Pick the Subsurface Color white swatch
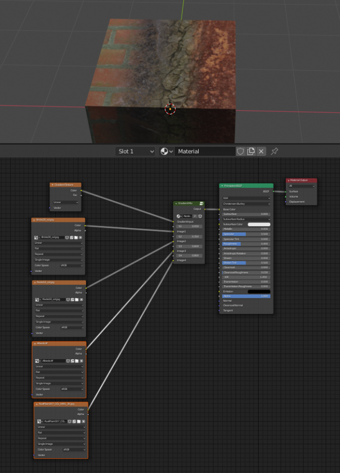Viewport: 340px width, 473px height. (x=259, y=225)
